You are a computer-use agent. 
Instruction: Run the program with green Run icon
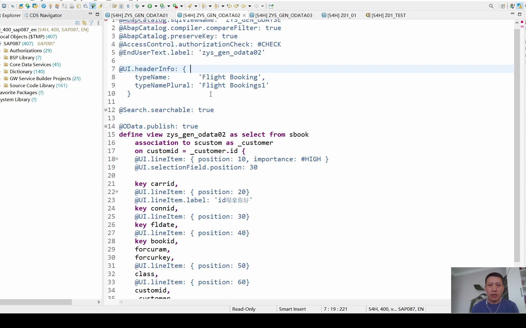pos(150,6)
